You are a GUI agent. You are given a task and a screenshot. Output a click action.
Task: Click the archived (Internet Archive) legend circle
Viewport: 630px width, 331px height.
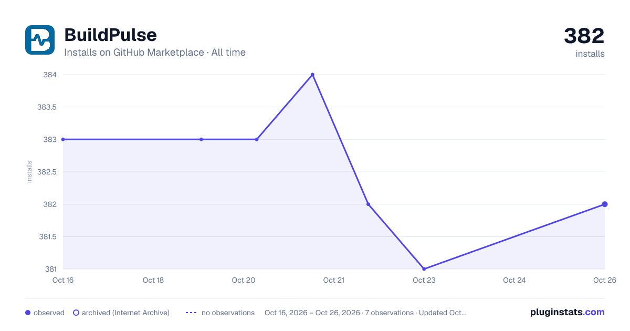[x=76, y=313]
